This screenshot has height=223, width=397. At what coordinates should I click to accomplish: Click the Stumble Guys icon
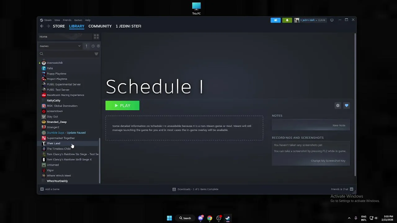(x=44, y=133)
